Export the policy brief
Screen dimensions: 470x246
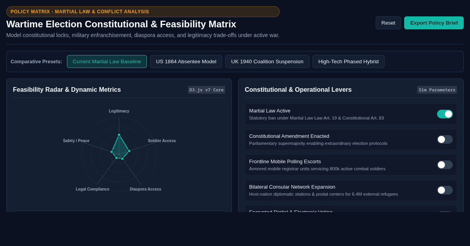[x=434, y=23]
